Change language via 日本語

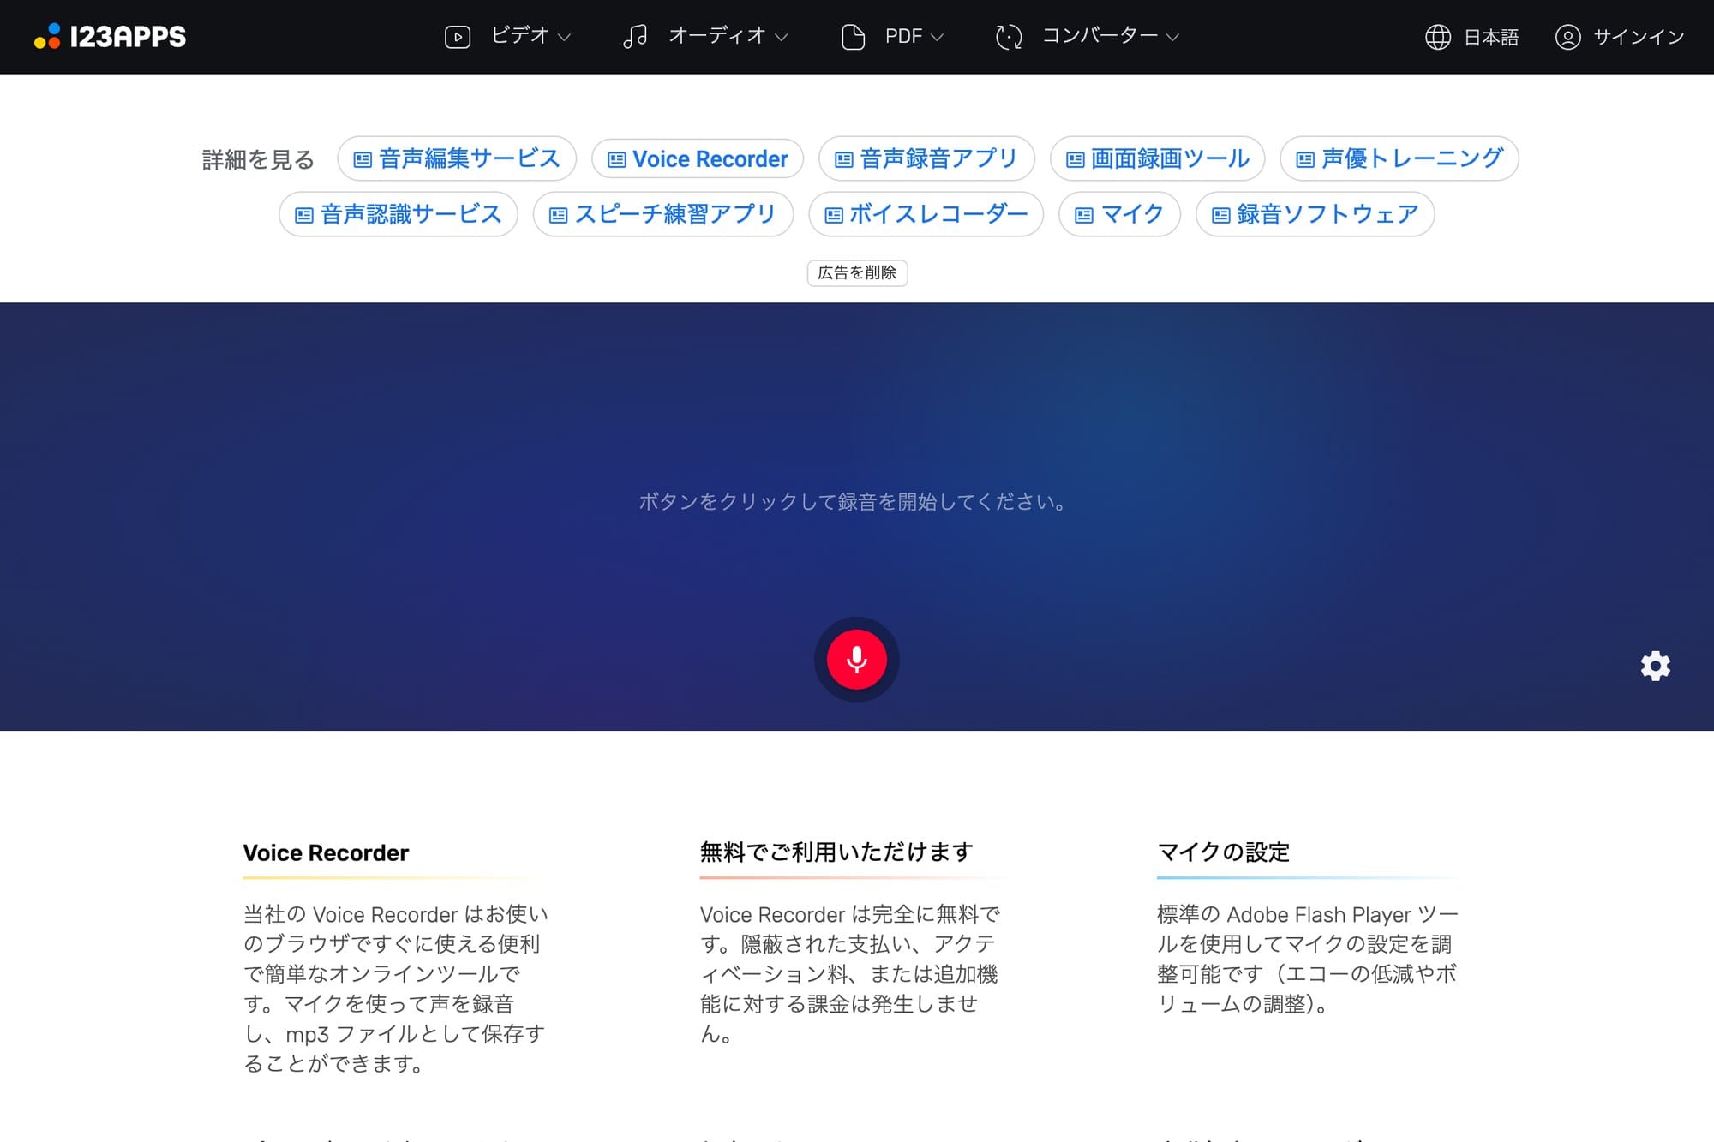pos(1490,37)
